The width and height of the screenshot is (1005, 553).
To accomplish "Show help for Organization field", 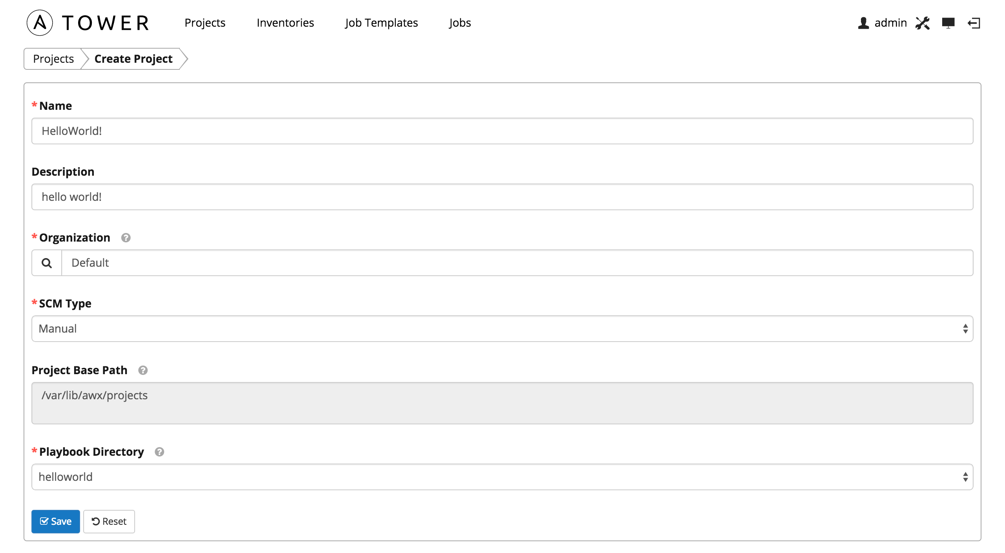I will 126,238.
